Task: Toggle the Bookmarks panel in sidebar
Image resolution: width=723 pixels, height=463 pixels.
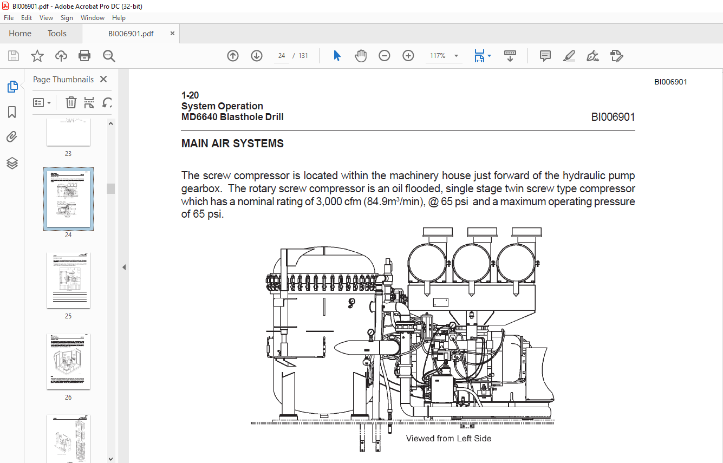Action: (x=12, y=112)
